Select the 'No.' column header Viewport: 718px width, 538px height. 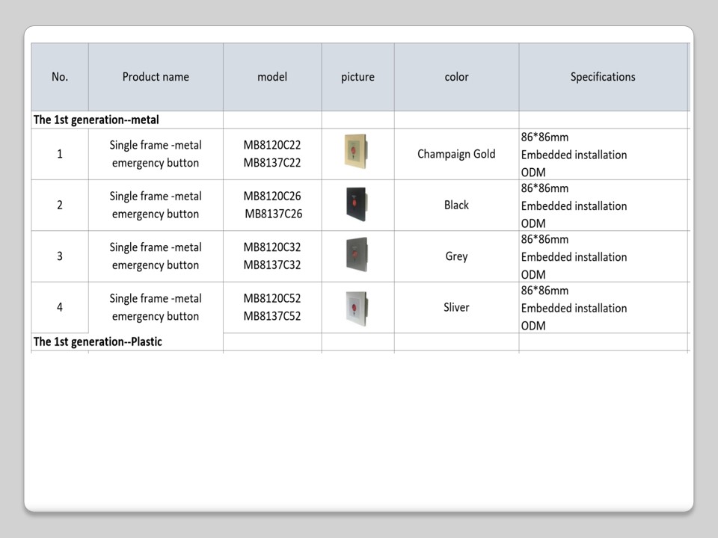[x=60, y=77]
